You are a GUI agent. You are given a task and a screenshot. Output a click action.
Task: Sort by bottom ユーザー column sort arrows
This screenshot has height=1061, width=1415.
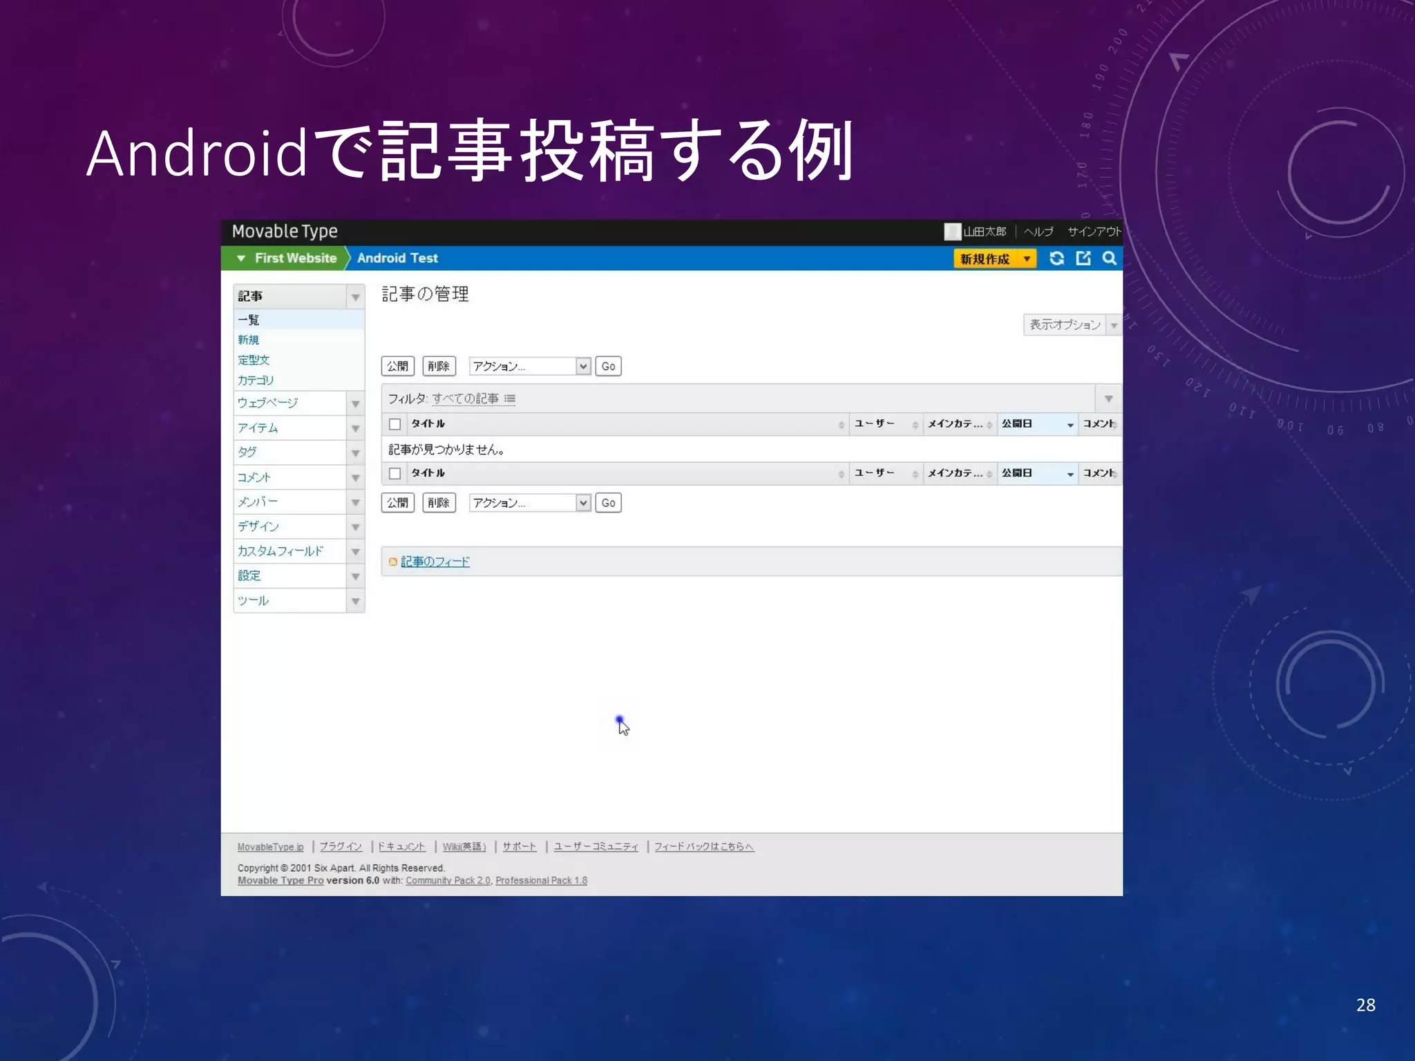(915, 474)
